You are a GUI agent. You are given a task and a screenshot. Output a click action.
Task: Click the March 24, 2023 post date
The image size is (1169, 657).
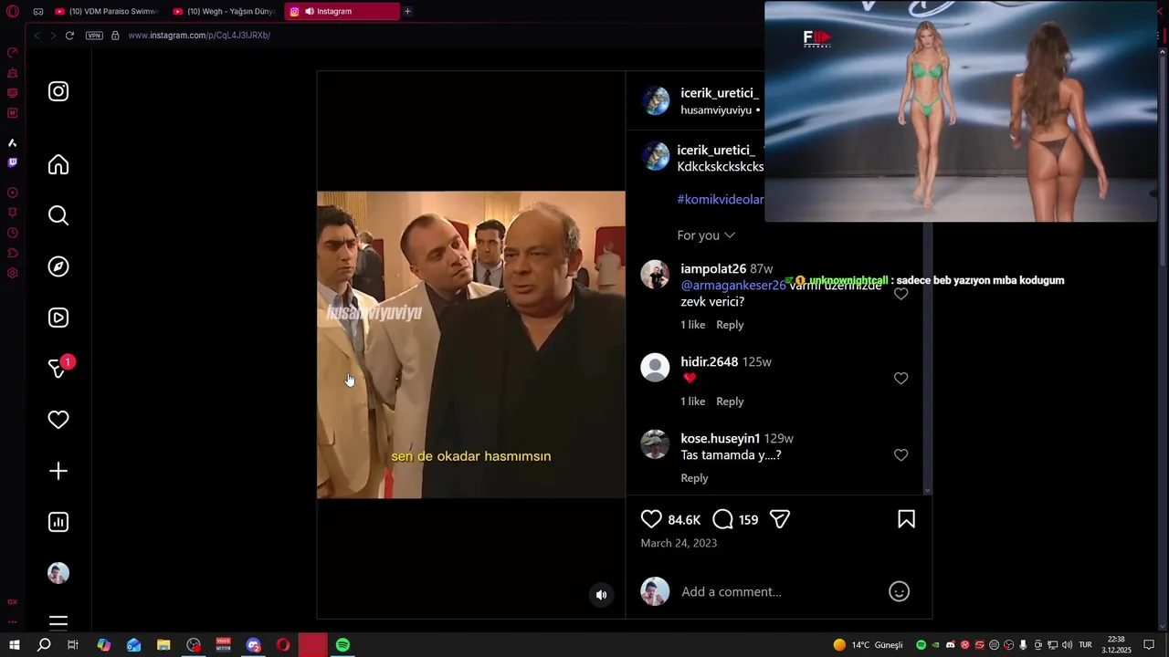tap(679, 543)
